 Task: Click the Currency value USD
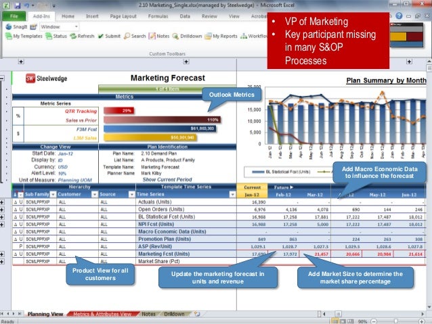[x=63, y=167]
